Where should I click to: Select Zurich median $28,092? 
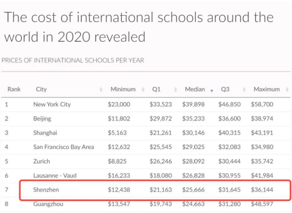click(194, 161)
